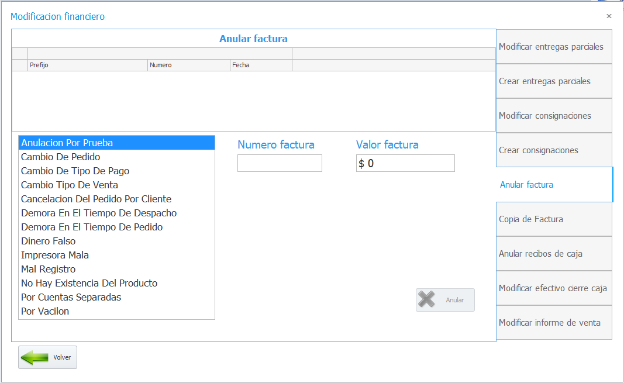The image size is (624, 383).
Task: Select Modificar efectivo cierre caja tab
Action: (554, 288)
